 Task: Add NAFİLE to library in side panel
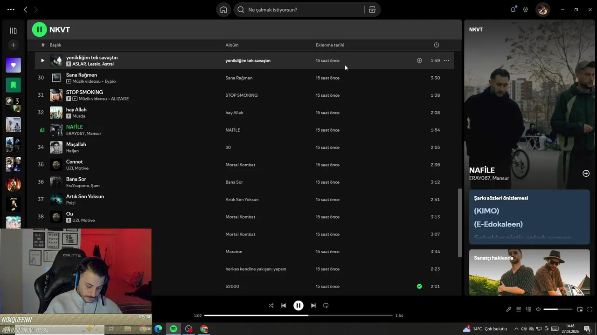coord(586,174)
